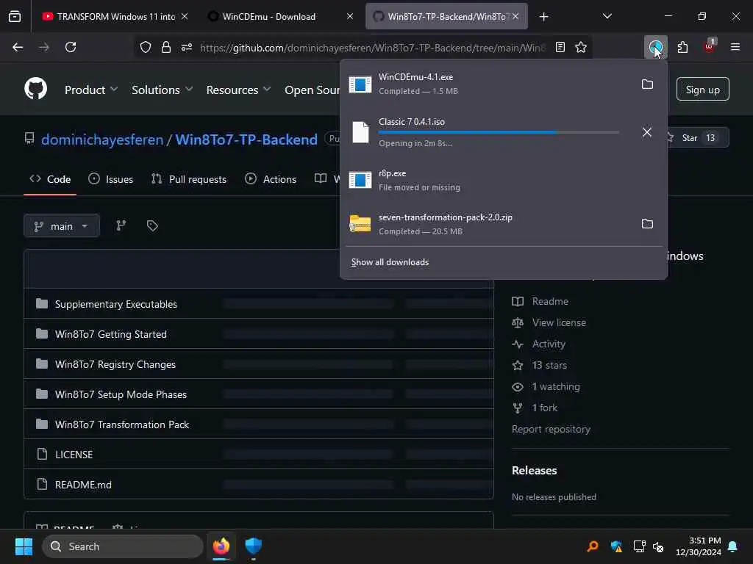Select the Win8To7-TP-Backend tab
Image resolution: width=753 pixels, height=564 pixels.
click(x=446, y=16)
